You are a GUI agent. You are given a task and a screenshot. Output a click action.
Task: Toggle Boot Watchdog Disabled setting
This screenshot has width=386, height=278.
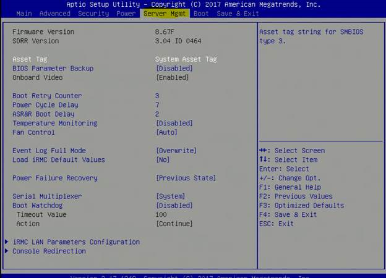[173, 206]
